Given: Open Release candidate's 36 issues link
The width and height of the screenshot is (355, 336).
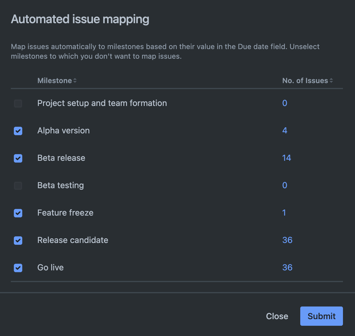Looking at the screenshot, I should (x=287, y=240).
